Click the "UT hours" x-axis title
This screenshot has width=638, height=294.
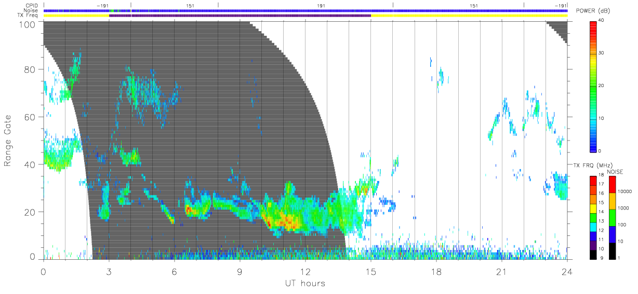(304, 283)
